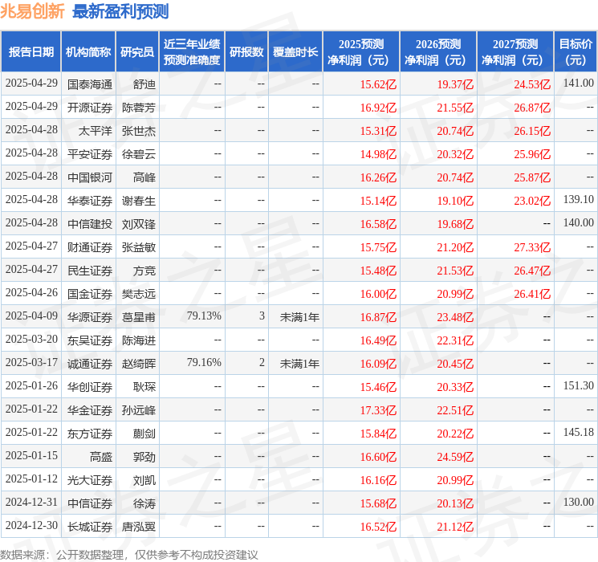Click institution 国金证券
The image size is (598, 562).
[90, 294]
